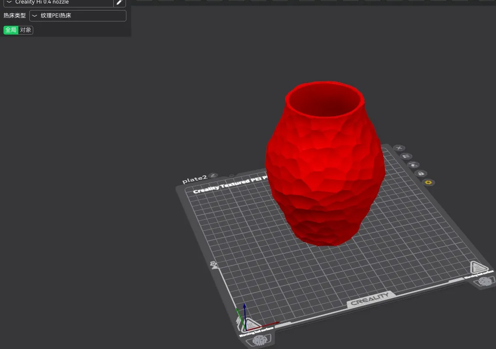The height and width of the screenshot is (349, 496).
Task: Click the CREALITY logo on the build plate
Action: (x=370, y=300)
